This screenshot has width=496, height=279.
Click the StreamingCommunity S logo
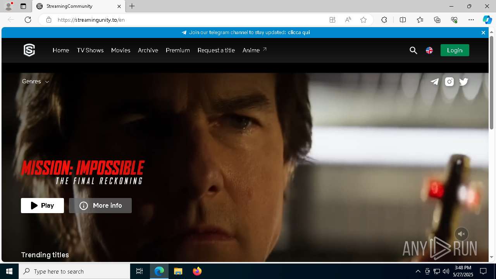[x=29, y=50]
